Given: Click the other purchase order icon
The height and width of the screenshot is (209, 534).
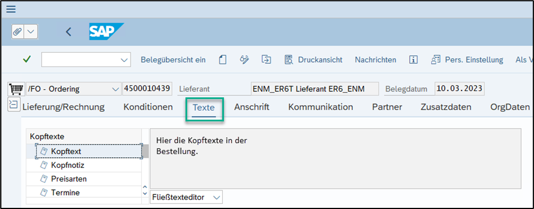Looking at the screenshot, I should coord(266,60).
